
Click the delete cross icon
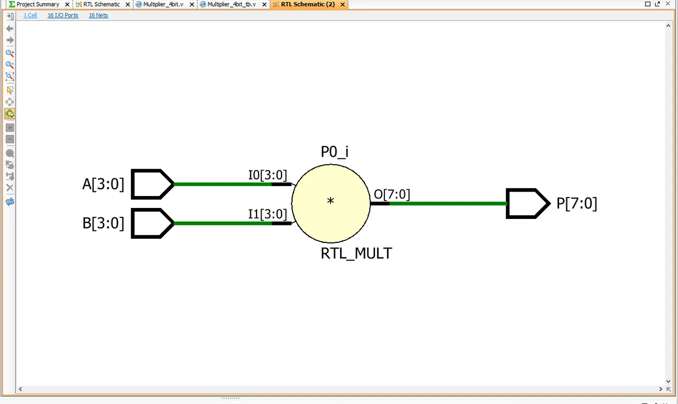9,188
